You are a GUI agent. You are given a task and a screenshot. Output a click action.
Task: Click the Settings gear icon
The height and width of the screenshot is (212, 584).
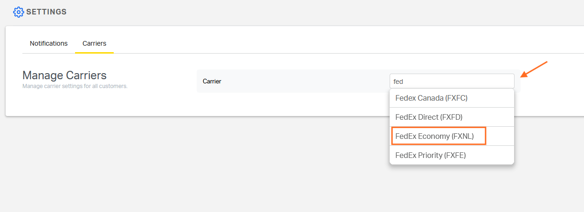18,12
